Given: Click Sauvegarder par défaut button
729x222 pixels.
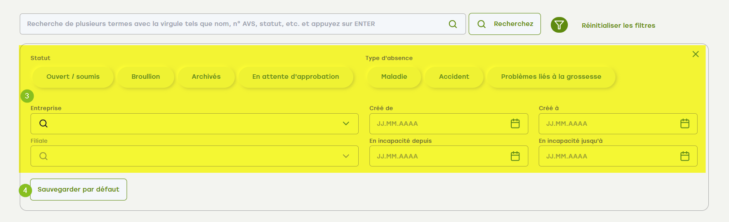Looking at the screenshot, I should point(79,189).
